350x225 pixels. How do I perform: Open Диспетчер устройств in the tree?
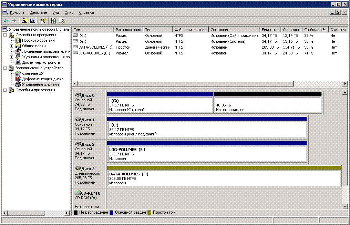point(41,62)
